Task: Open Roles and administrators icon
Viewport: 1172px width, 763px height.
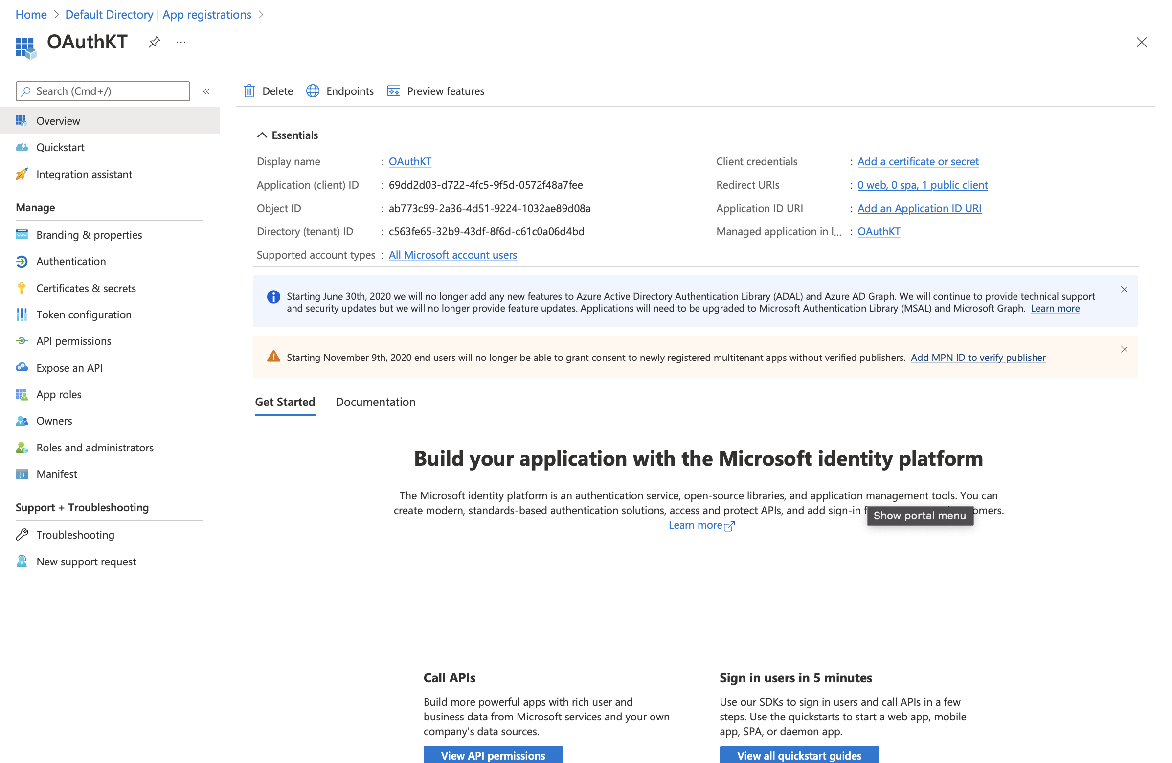Action: point(22,448)
